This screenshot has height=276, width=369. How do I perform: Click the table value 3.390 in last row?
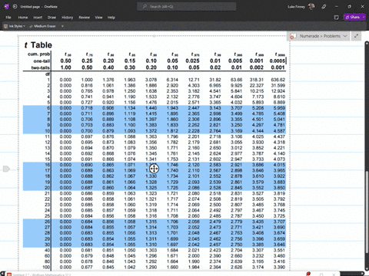click(x=279, y=267)
